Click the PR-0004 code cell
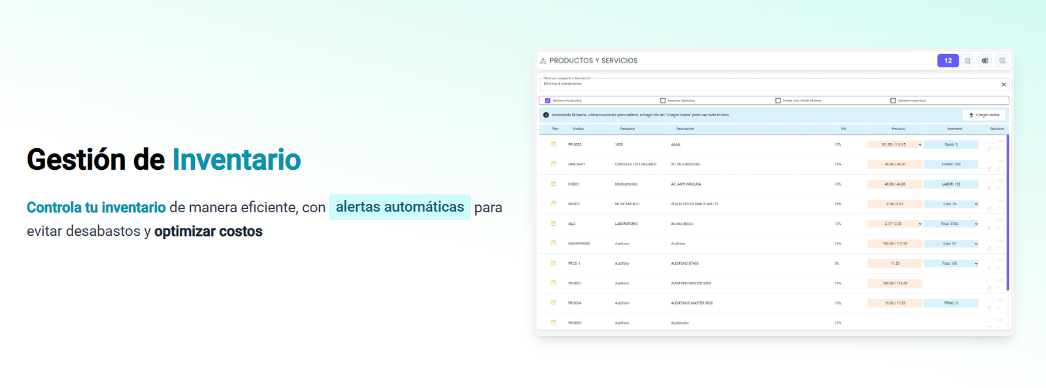Image resolution: width=1046 pixels, height=388 pixels. pos(575,303)
